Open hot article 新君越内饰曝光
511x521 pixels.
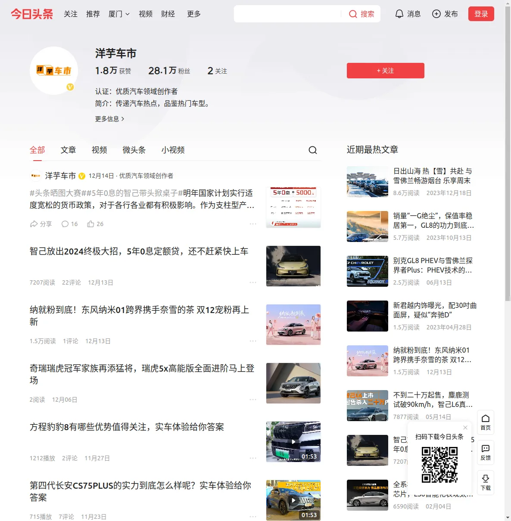coord(435,310)
